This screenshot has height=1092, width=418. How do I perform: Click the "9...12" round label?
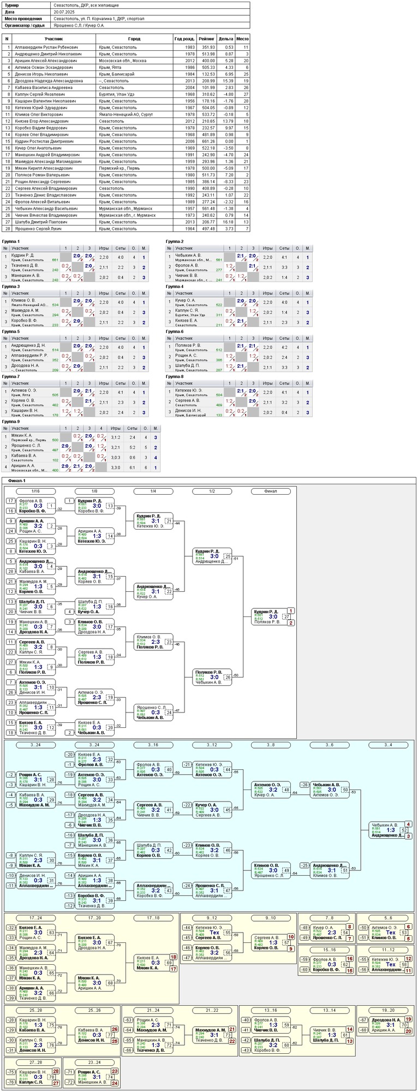(212, 919)
